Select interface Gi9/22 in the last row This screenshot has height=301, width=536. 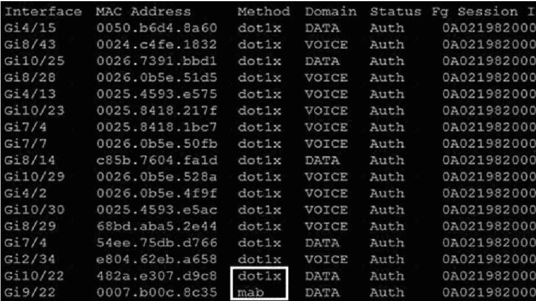30,293
